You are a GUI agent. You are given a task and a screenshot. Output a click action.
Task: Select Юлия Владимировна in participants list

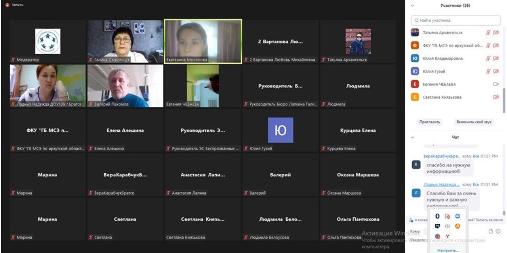click(442, 59)
